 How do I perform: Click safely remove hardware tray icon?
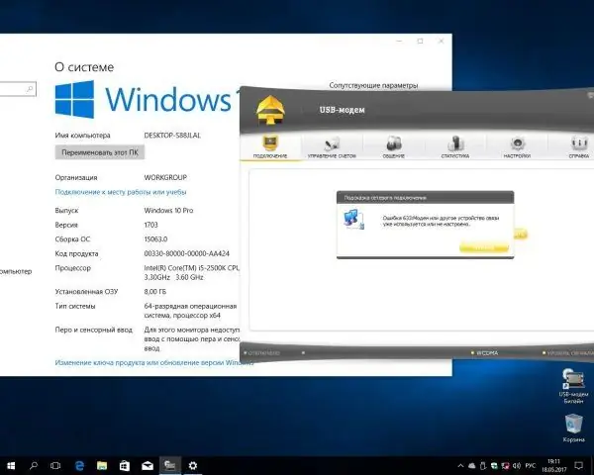pos(483,465)
